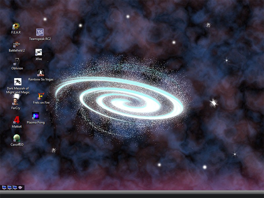Select Dark Messiah of Might and Magic icon

tap(18, 82)
